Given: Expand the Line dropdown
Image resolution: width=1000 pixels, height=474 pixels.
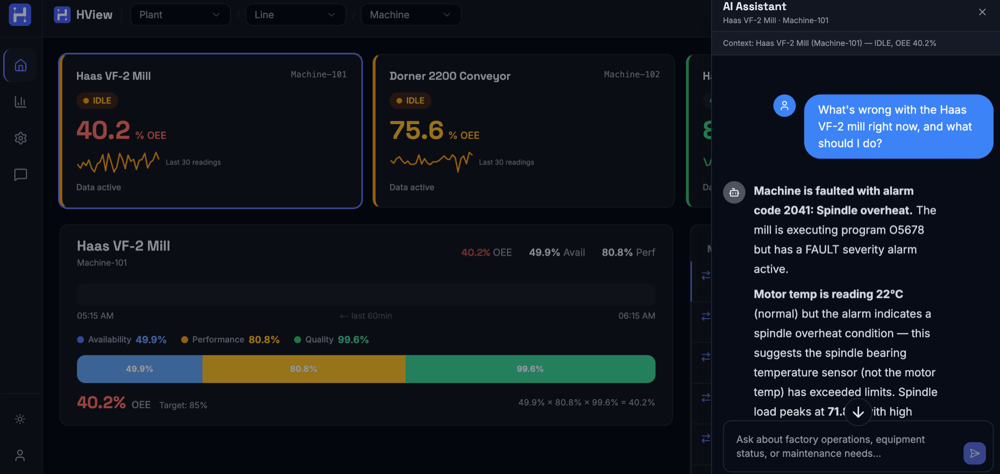Looking at the screenshot, I should point(295,15).
